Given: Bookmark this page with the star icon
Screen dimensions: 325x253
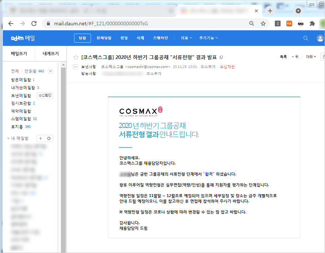Looking at the screenshot, I should pyautogui.click(x=263, y=23).
